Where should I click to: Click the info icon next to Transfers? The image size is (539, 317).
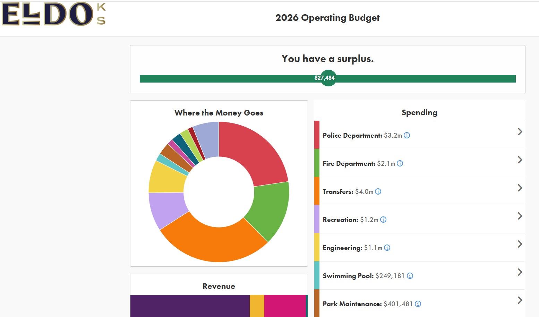[x=378, y=191]
